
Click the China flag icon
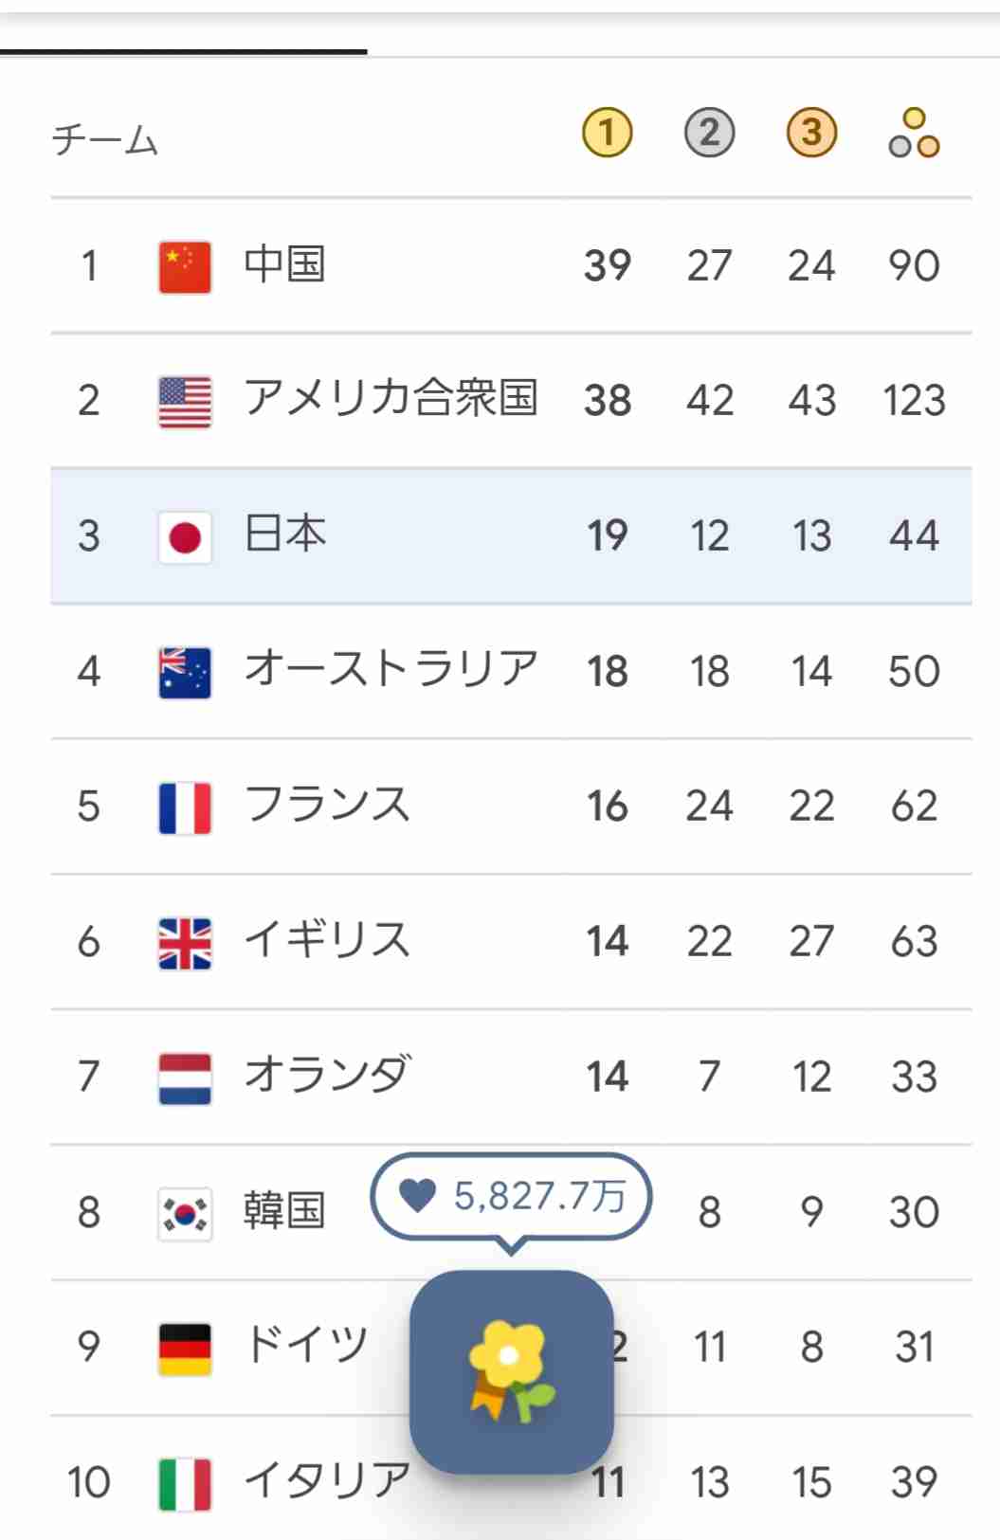185,267
